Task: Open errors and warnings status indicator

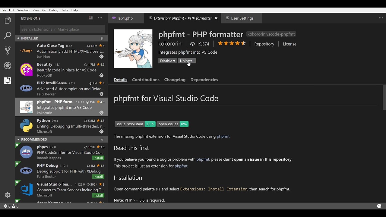Action: click(x=11, y=206)
